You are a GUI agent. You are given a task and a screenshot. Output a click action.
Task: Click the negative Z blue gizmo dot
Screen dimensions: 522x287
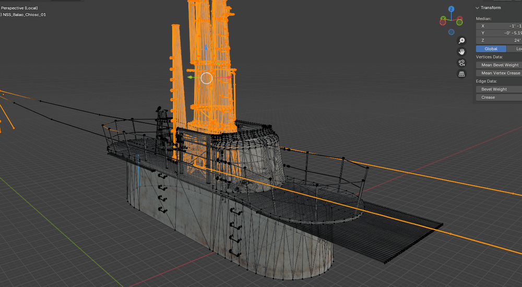(x=451, y=32)
